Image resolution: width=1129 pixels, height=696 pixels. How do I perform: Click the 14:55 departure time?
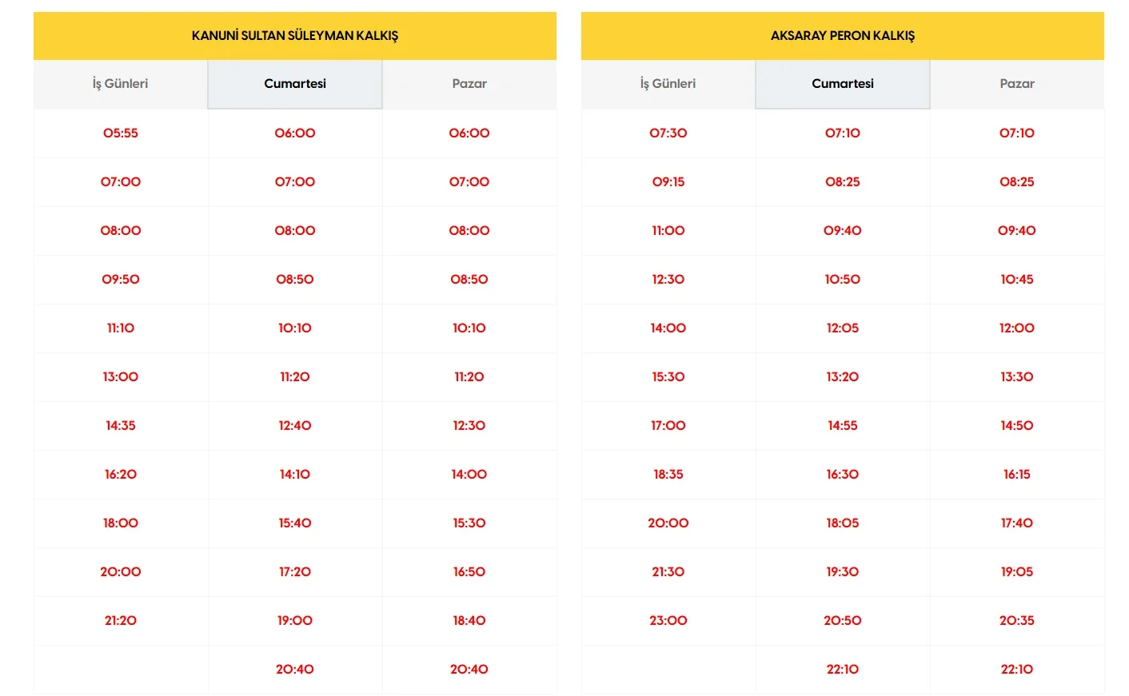click(843, 426)
